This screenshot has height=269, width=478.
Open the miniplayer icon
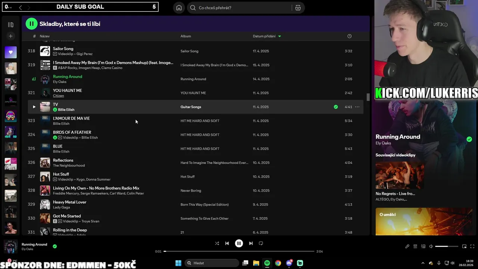click(464, 247)
